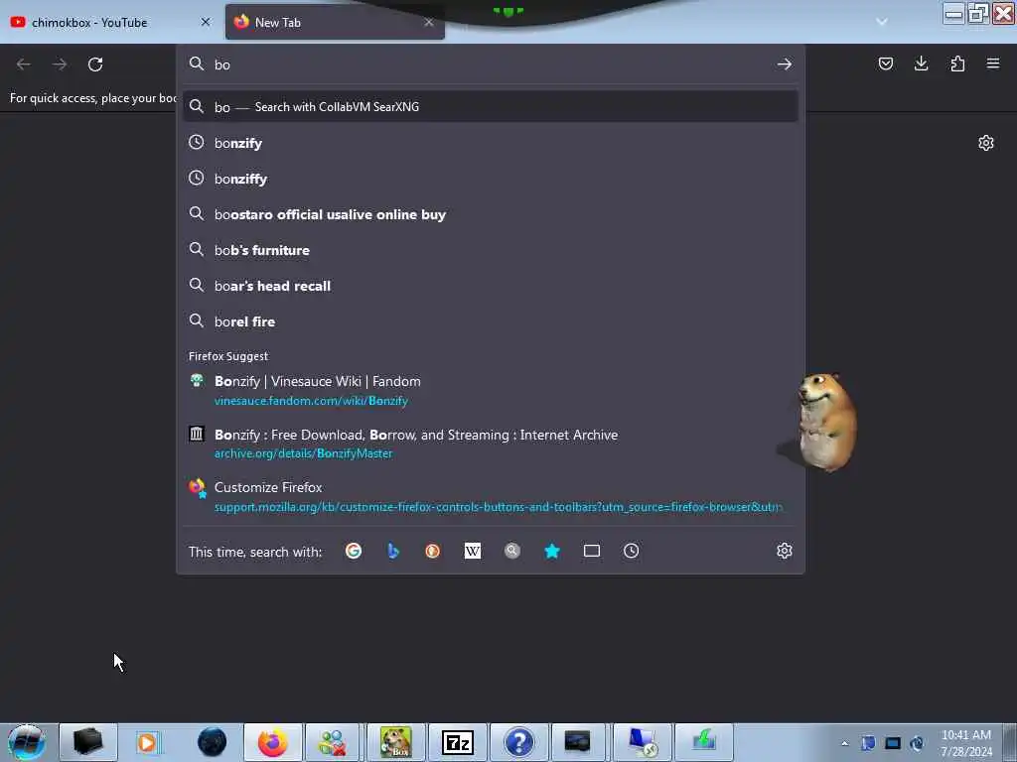Click the forward navigation arrow
The width and height of the screenshot is (1017, 762).
(60, 64)
